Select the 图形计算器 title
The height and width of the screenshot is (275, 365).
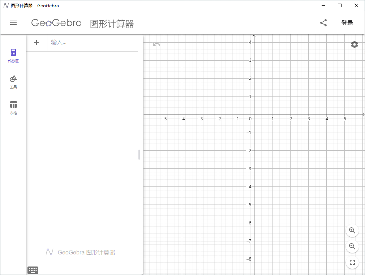111,23
